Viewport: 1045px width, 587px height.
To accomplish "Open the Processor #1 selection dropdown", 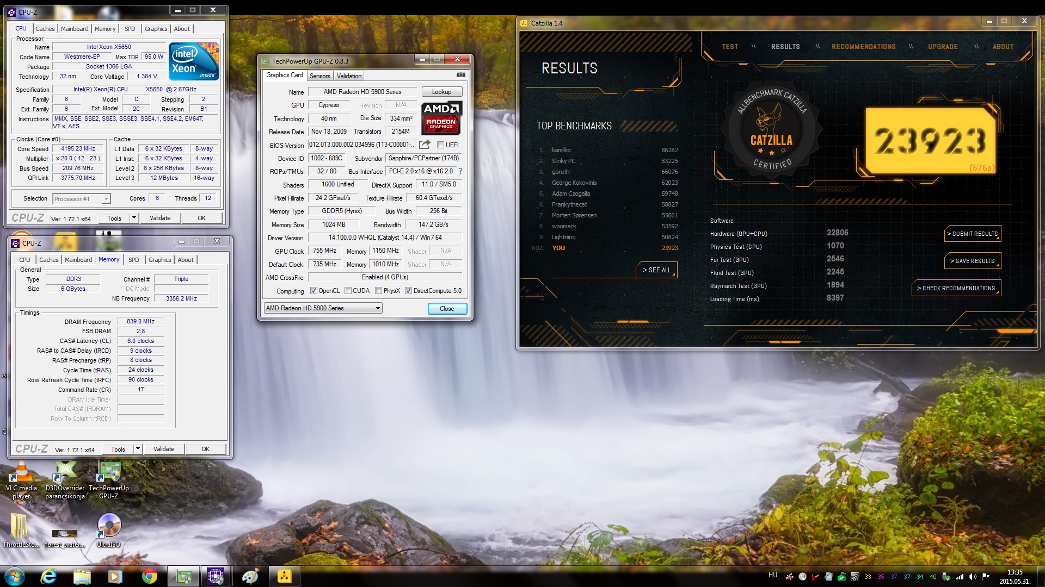I will click(x=82, y=199).
